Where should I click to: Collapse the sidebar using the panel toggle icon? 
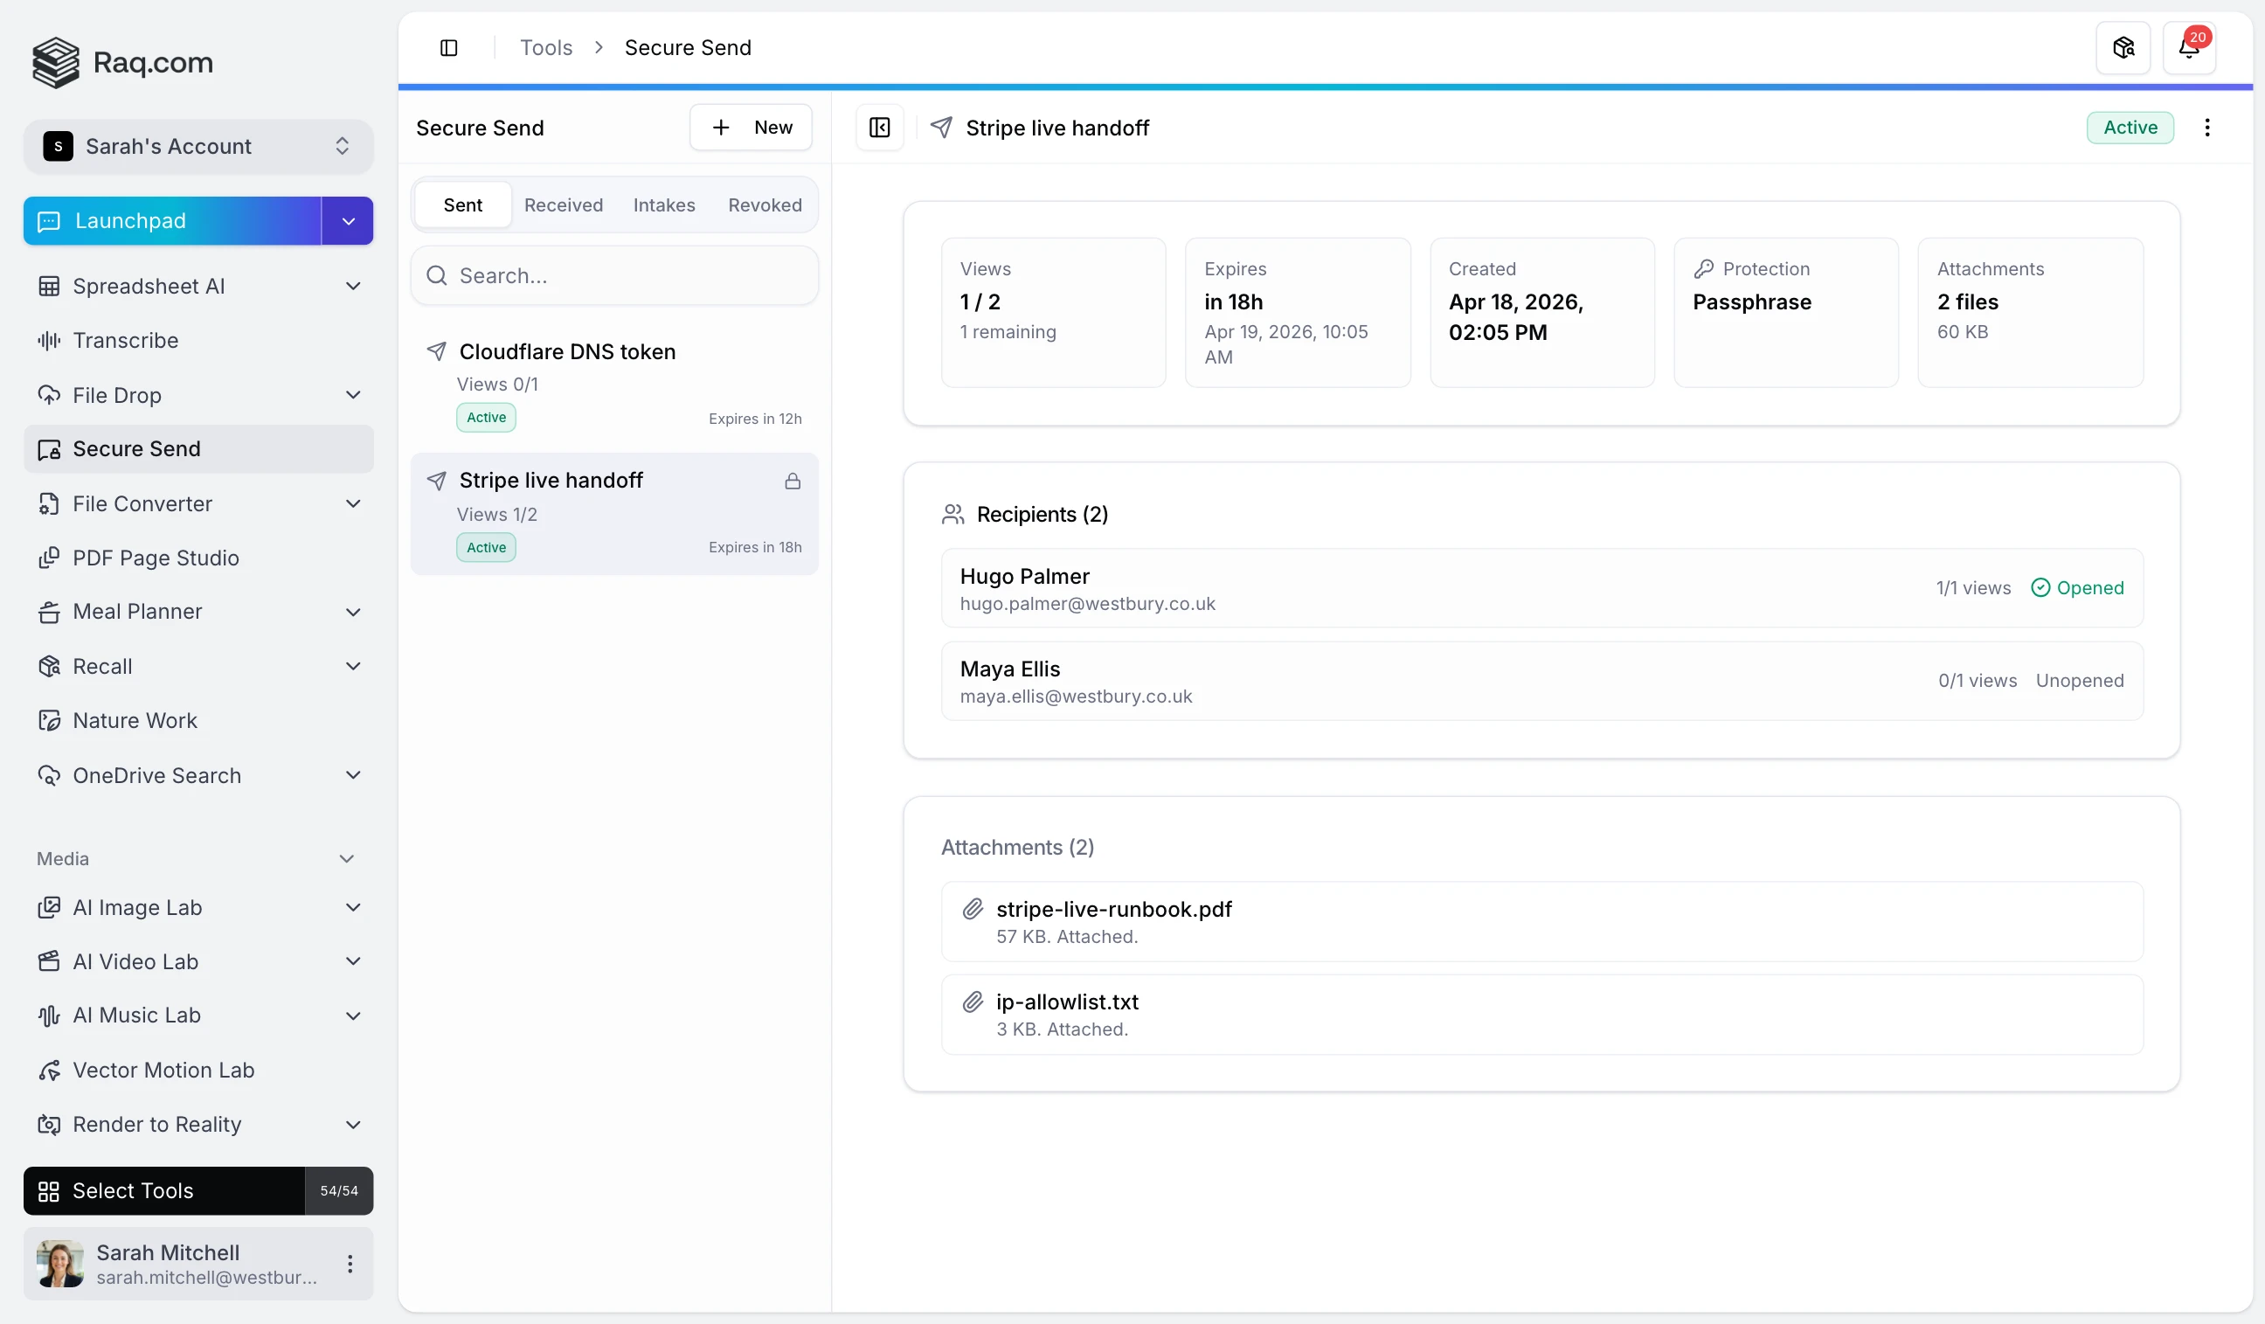point(448,46)
